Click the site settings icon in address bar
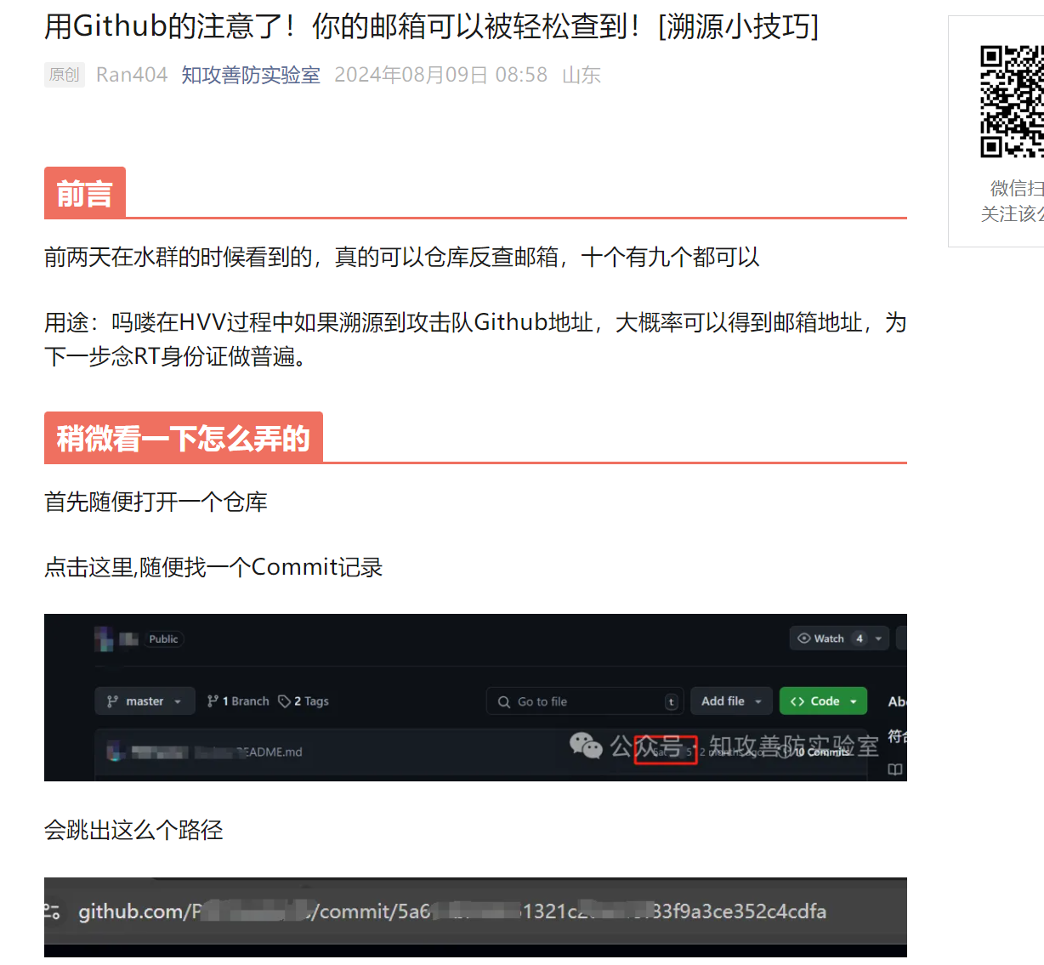The height and width of the screenshot is (965, 1044). point(53,911)
